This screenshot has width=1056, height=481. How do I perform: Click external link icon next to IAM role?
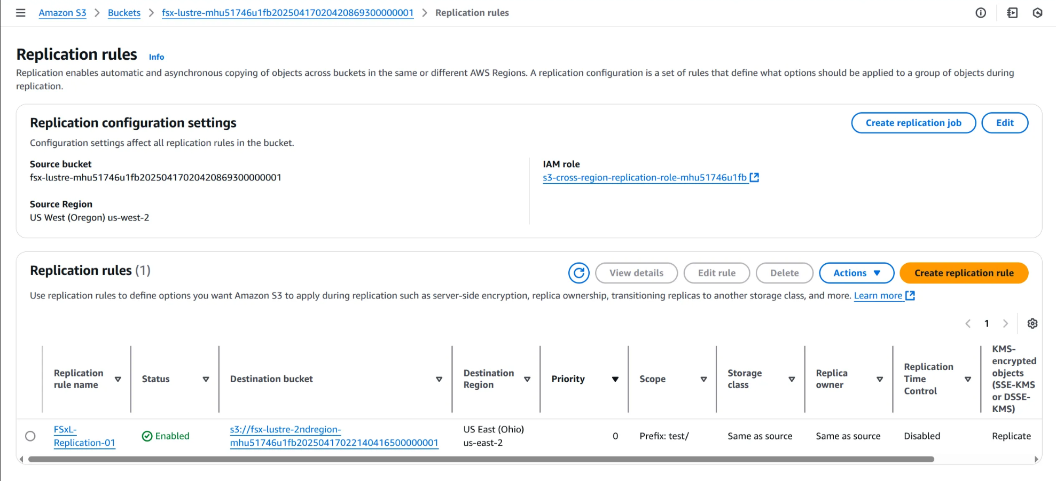[754, 177]
